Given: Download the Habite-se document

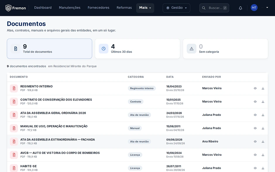Looking at the screenshot, I should [x=263, y=168].
